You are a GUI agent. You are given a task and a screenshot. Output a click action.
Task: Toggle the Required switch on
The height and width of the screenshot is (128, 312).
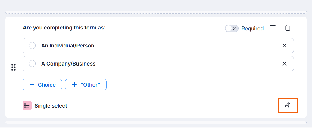pos(232,28)
